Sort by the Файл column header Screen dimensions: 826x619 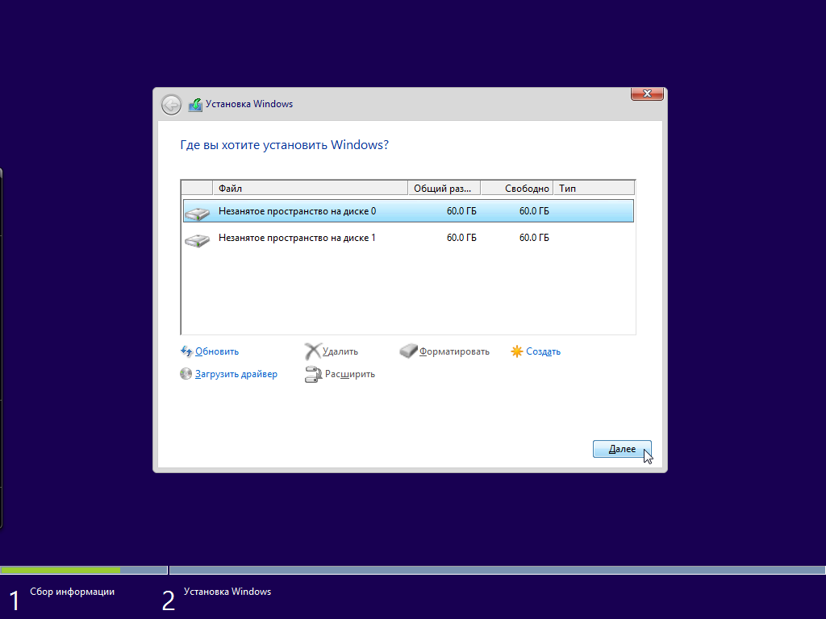(311, 188)
